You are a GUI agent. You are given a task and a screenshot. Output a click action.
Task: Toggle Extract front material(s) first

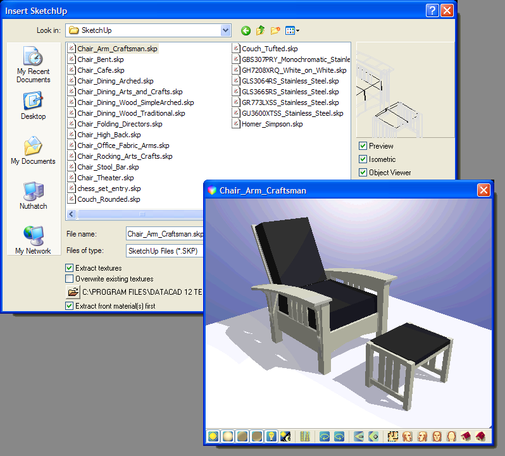(69, 305)
